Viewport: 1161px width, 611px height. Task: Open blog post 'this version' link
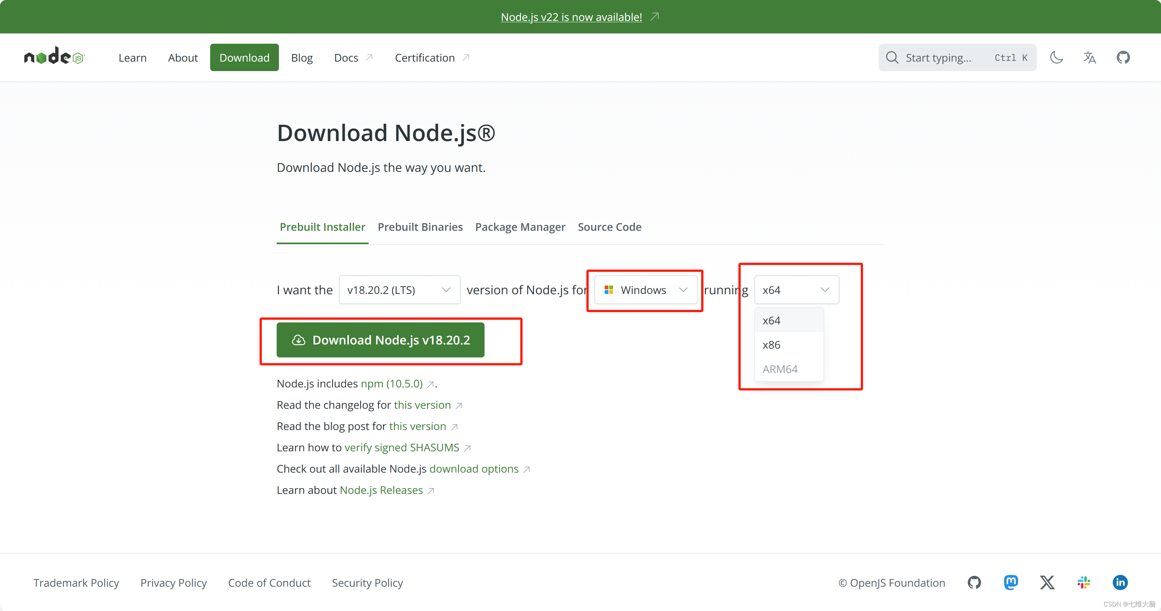[x=417, y=426]
